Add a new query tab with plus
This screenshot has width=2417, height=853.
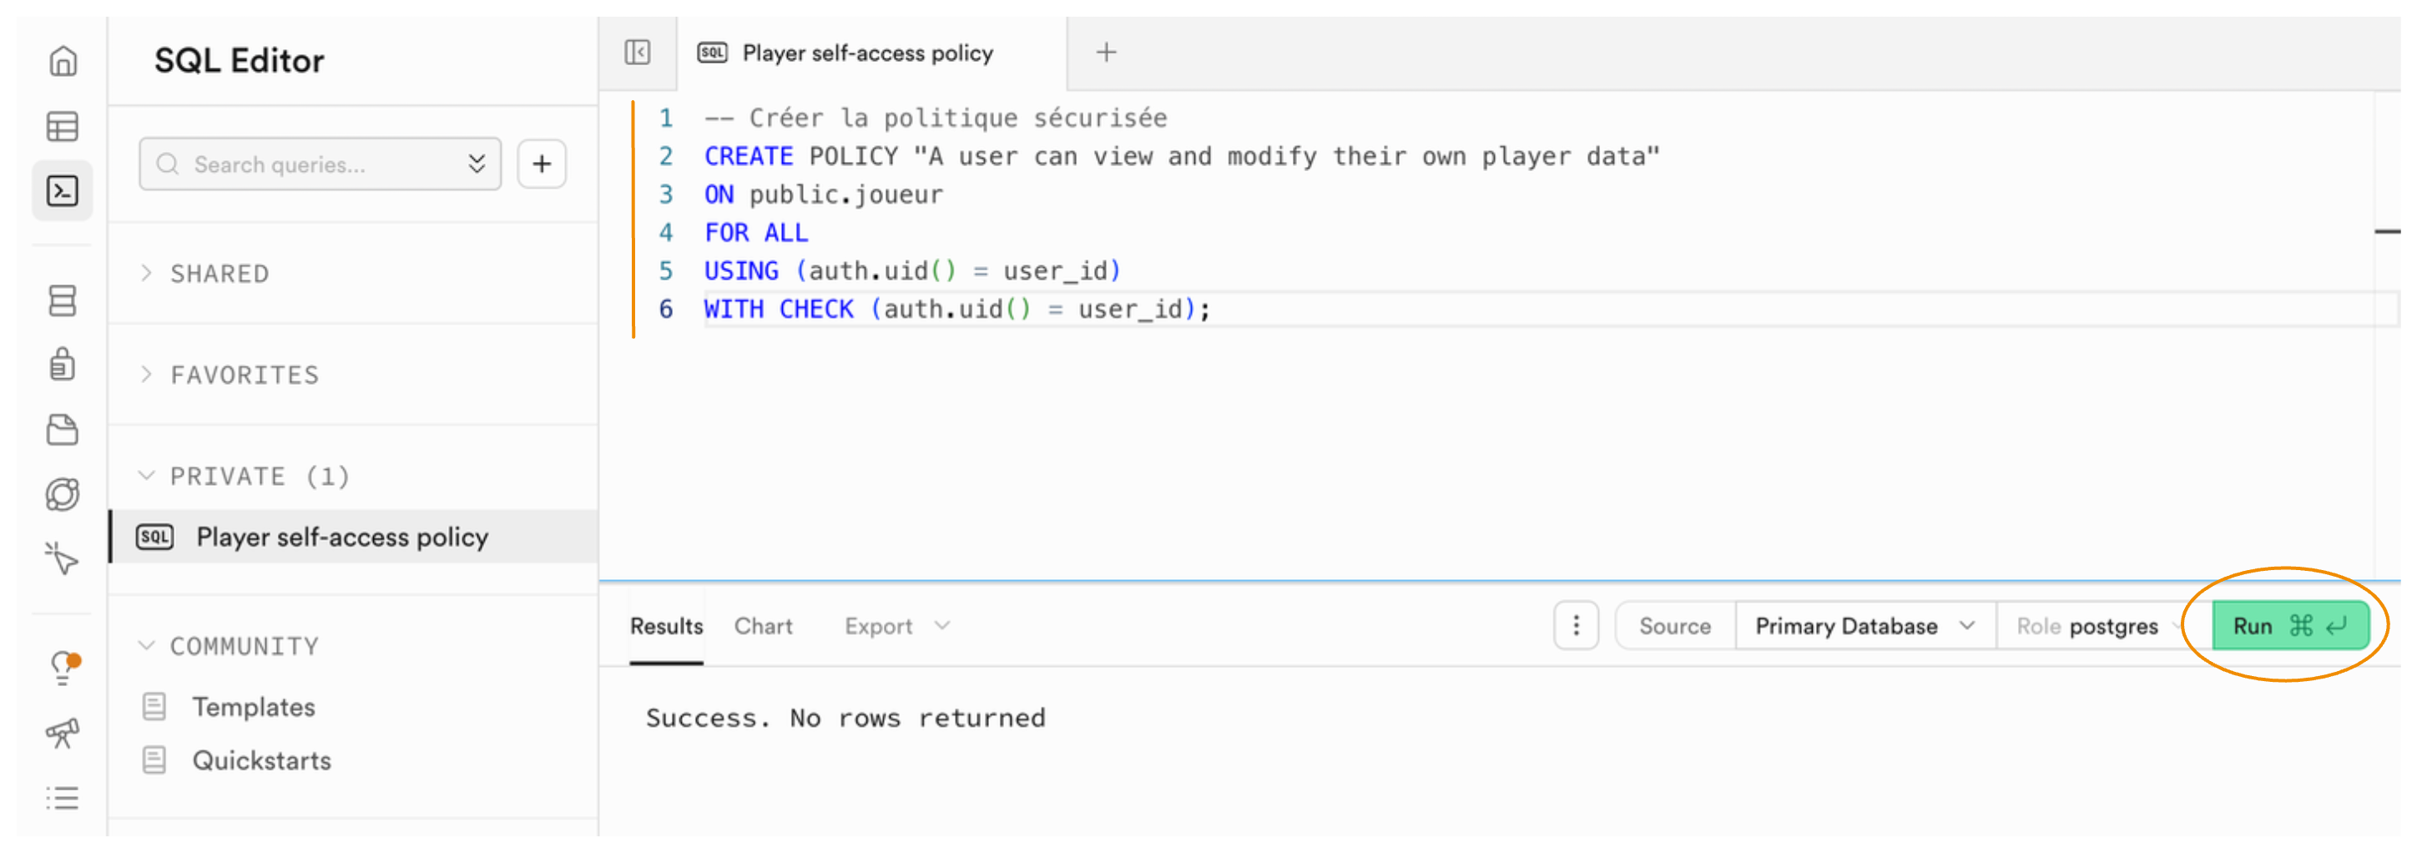pyautogui.click(x=1105, y=53)
